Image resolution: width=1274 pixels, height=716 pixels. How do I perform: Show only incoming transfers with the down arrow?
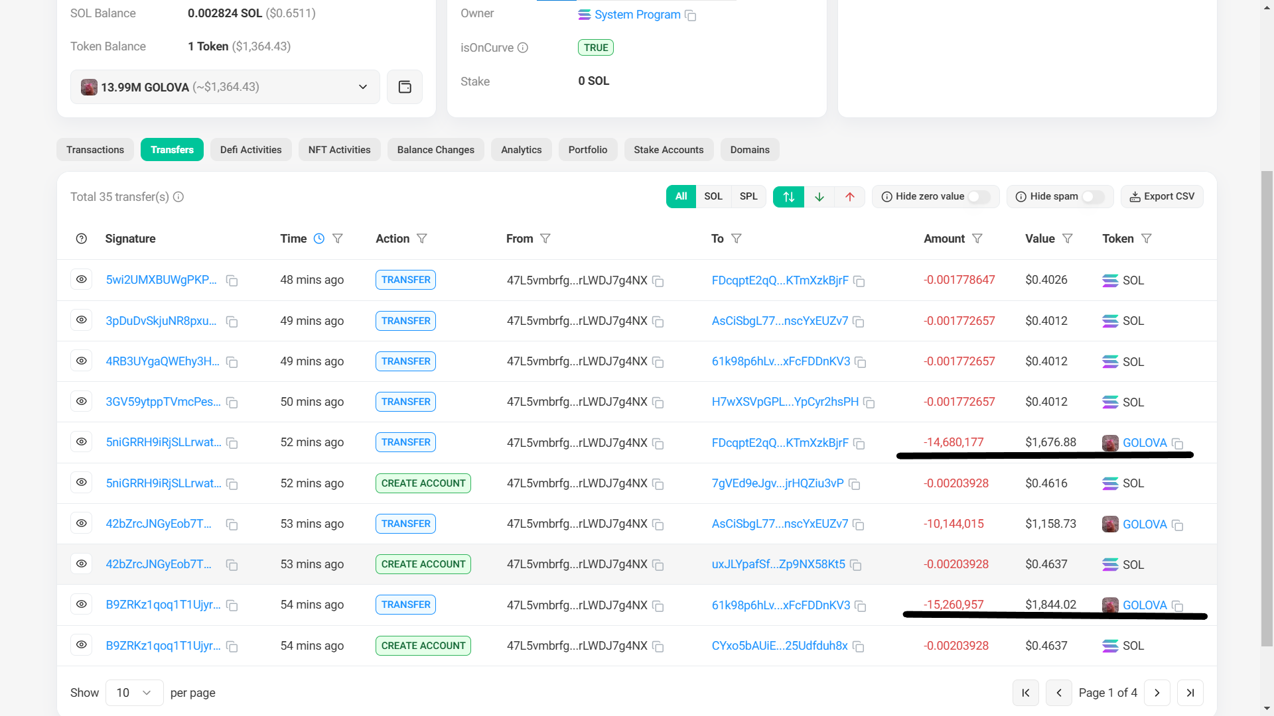pos(819,197)
